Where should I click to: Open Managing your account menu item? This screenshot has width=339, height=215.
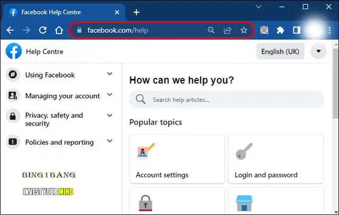63,96
